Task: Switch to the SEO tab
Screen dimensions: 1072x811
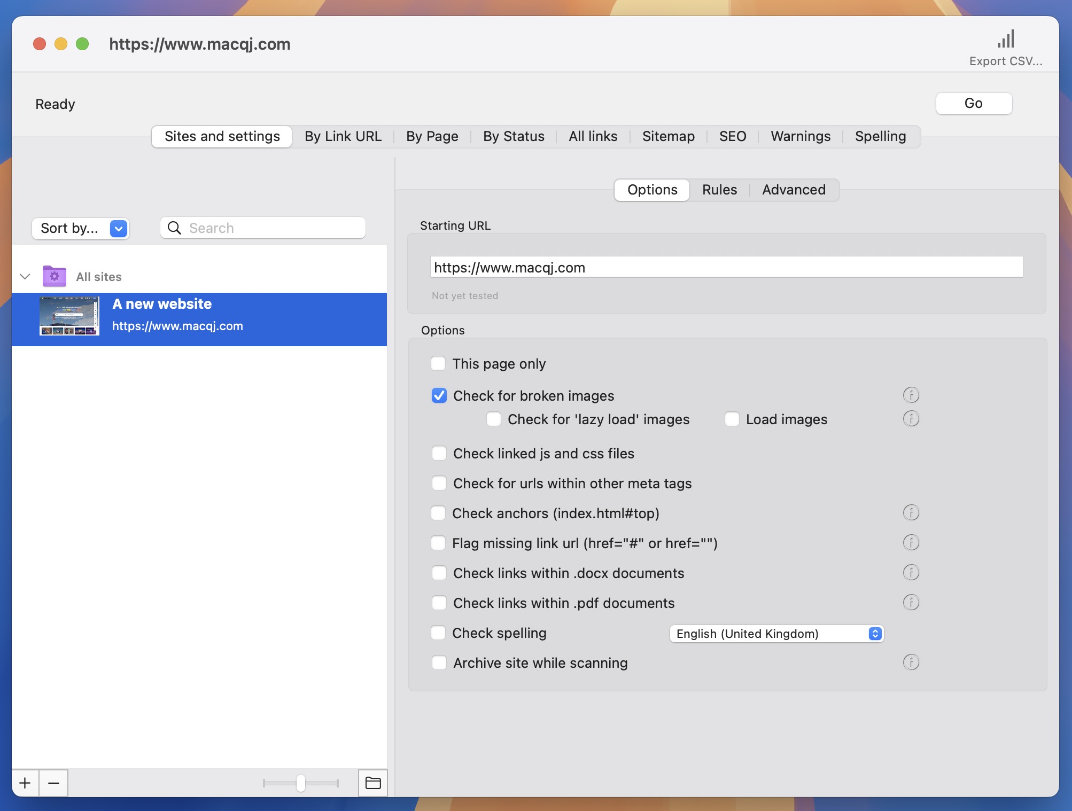Action: click(x=732, y=137)
